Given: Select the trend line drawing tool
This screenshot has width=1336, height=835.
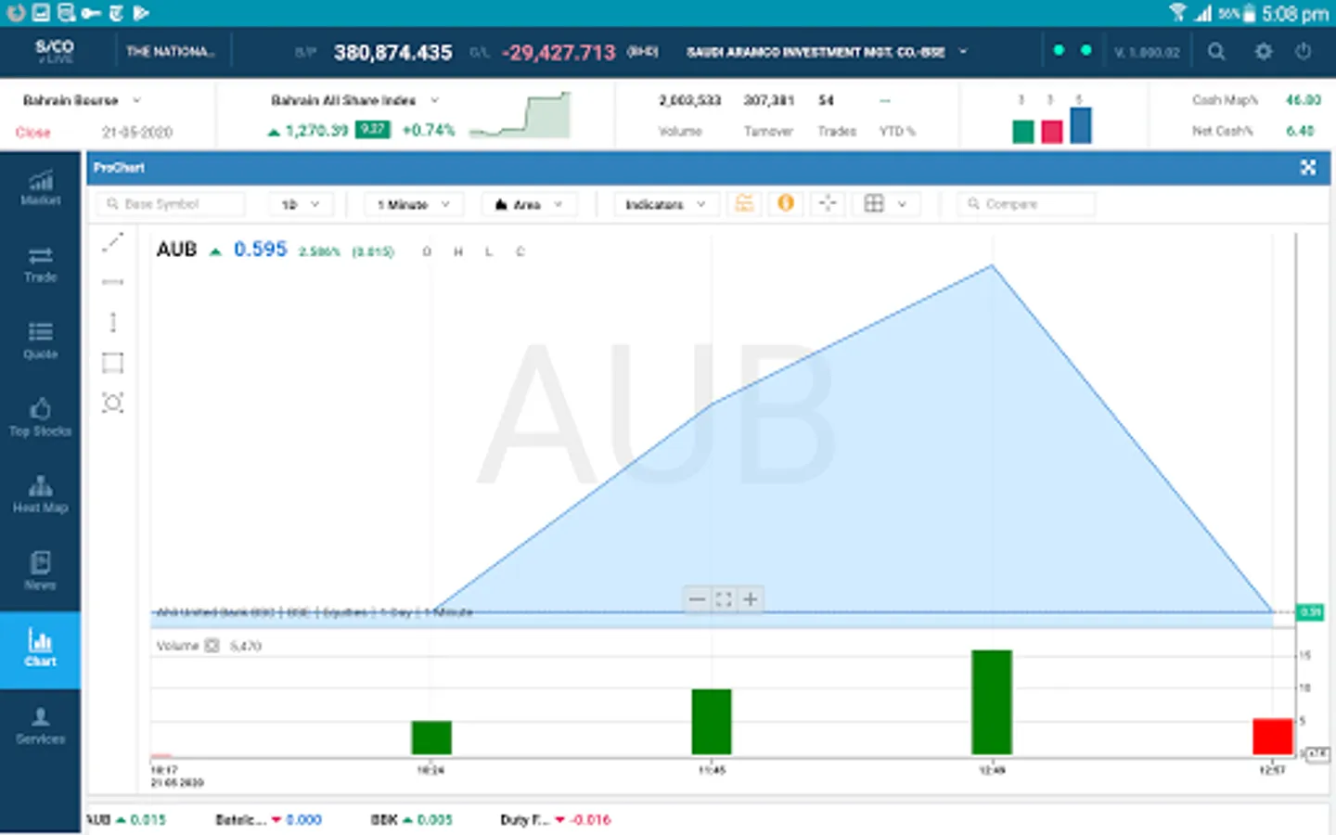Looking at the screenshot, I should click(112, 243).
